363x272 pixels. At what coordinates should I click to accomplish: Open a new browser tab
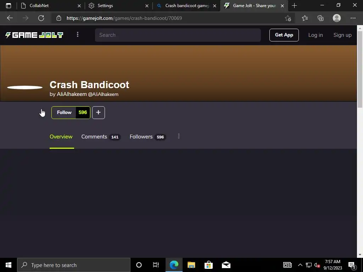pos(294,6)
